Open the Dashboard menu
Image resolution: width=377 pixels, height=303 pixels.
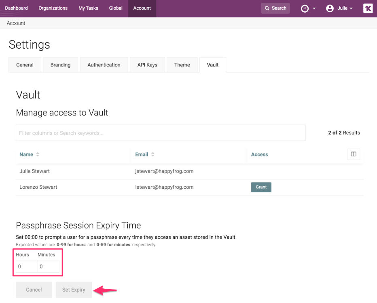click(17, 8)
